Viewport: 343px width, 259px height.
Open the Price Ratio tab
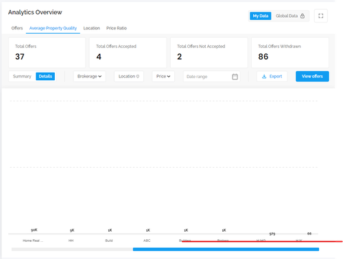coord(117,28)
